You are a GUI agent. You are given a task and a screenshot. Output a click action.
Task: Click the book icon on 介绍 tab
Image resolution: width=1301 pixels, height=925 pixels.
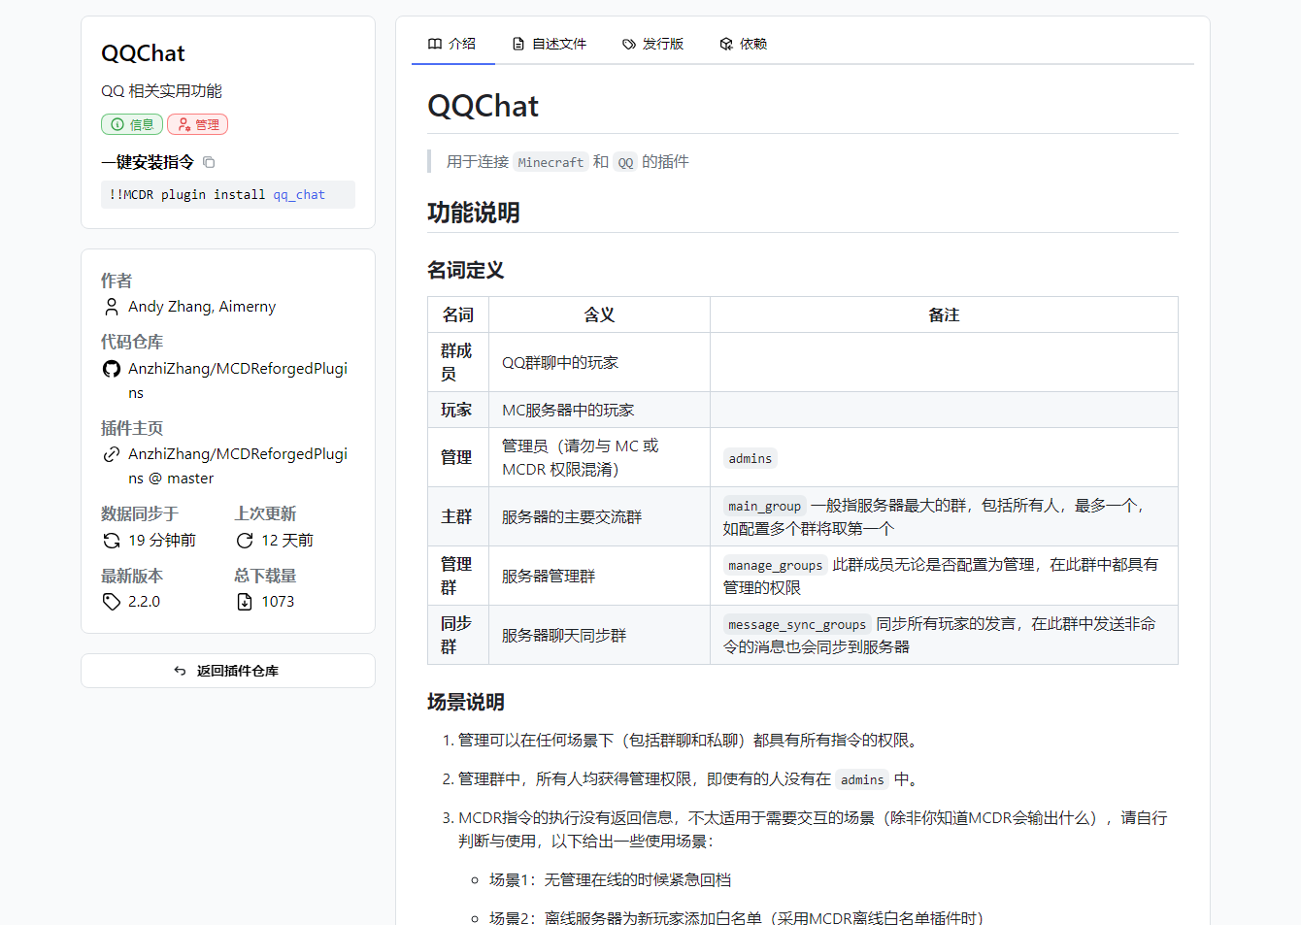(435, 44)
